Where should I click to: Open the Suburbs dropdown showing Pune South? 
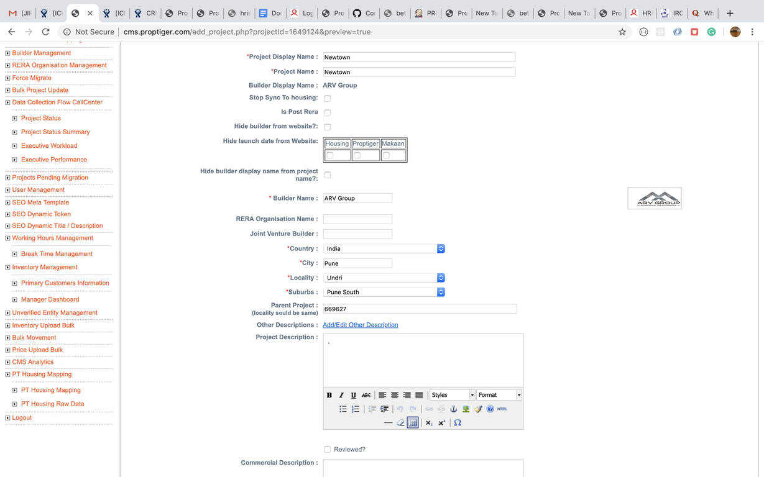pyautogui.click(x=384, y=292)
